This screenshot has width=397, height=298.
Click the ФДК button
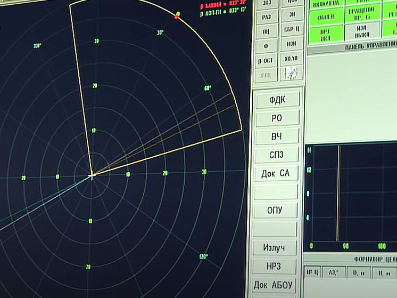tap(277, 100)
